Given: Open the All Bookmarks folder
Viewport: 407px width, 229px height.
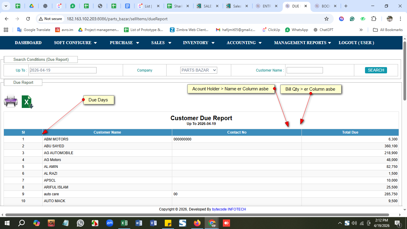Looking at the screenshot, I should point(388,30).
